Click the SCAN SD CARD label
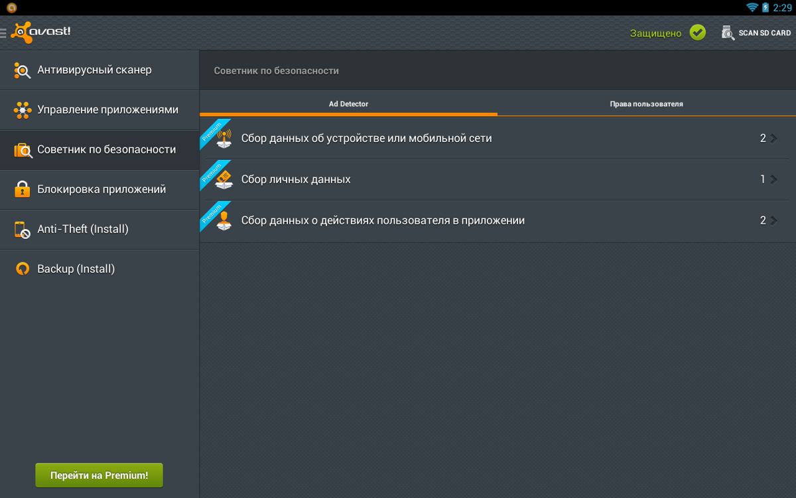 pyautogui.click(x=765, y=33)
